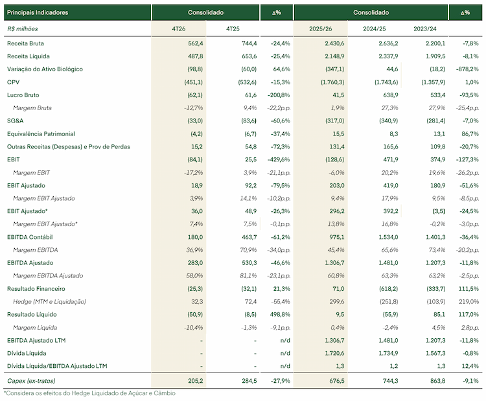
Task: Click the footnote about Hedge Liquidado
Action: pos(89,393)
